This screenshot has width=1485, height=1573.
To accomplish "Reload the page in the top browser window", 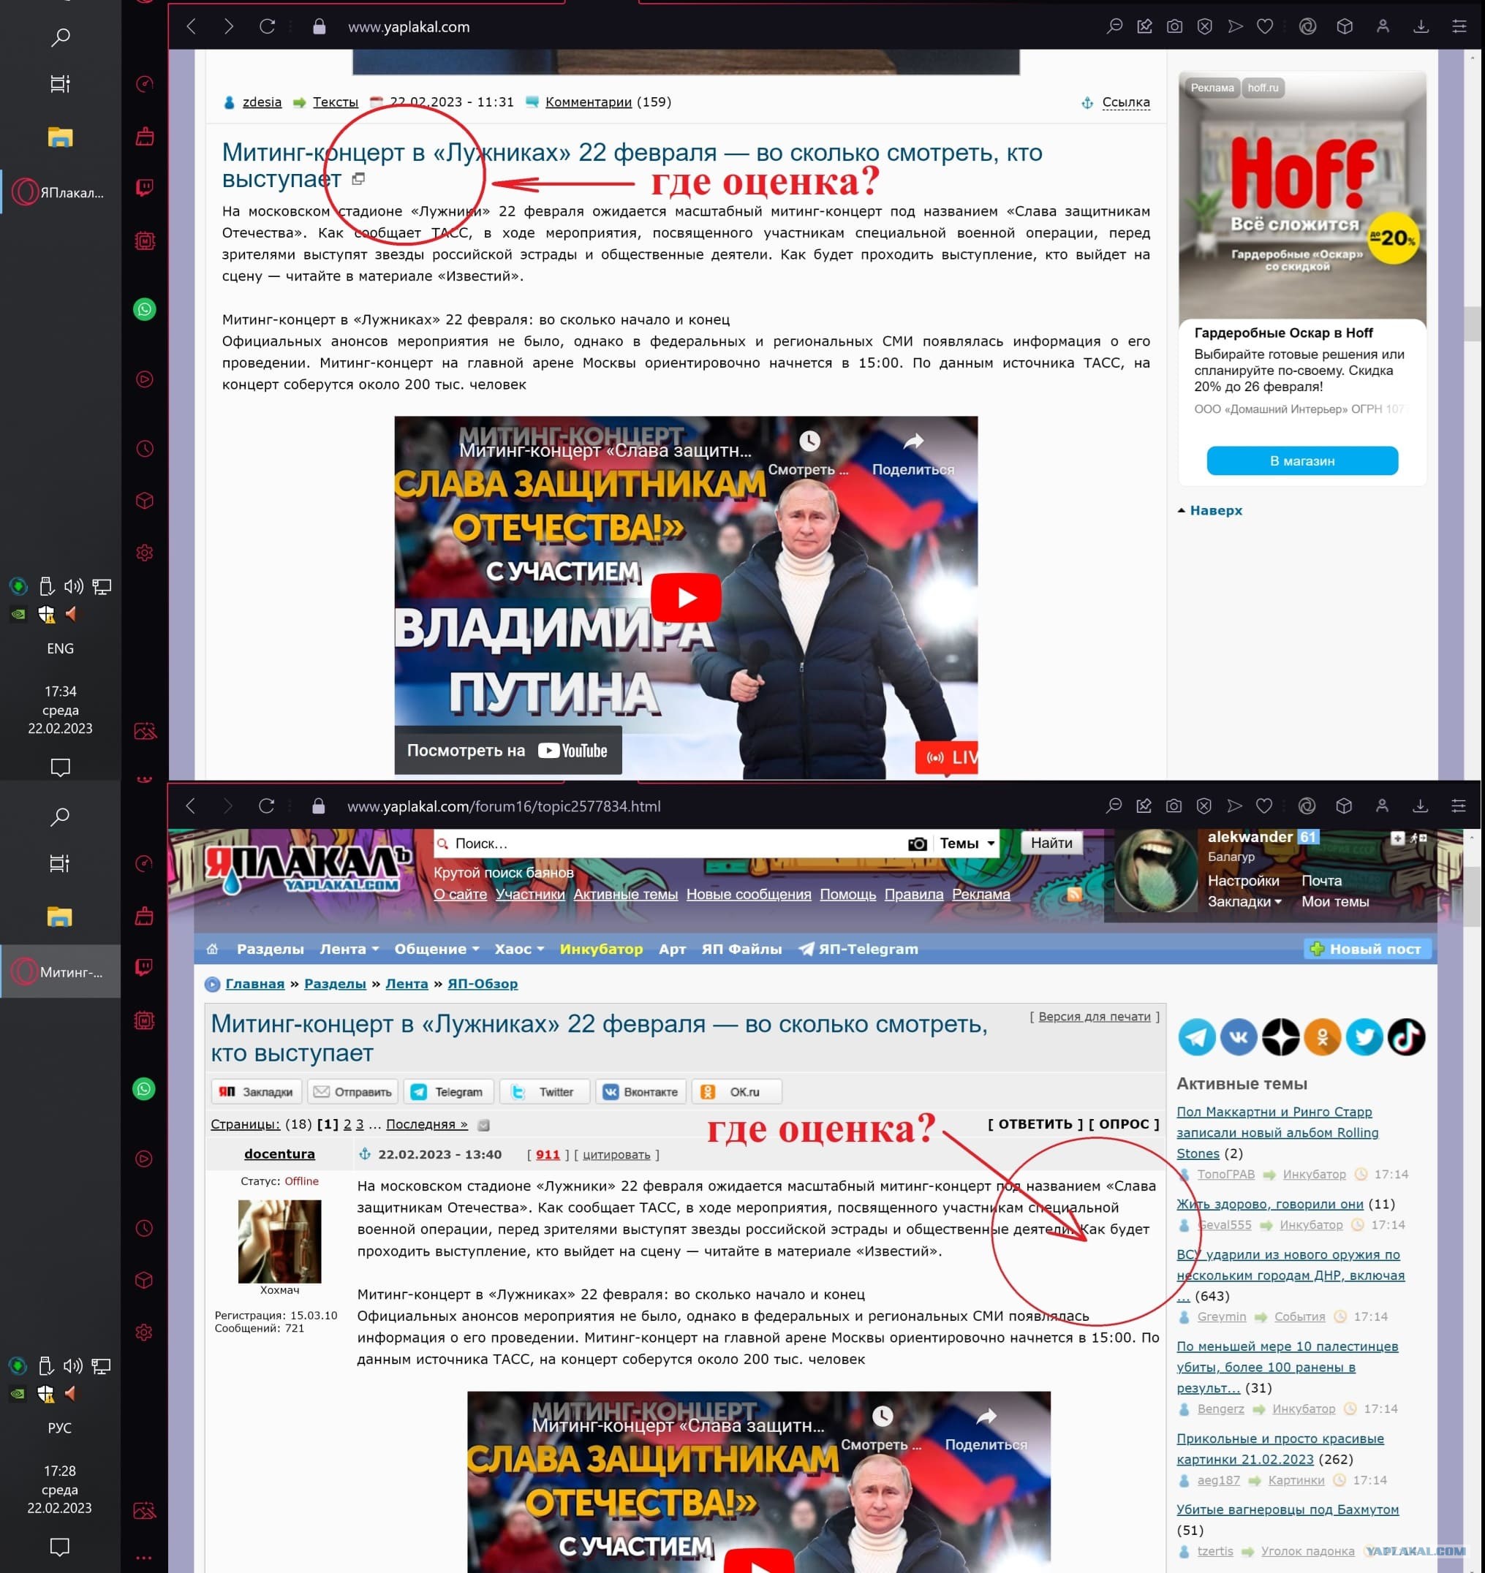I will point(268,27).
